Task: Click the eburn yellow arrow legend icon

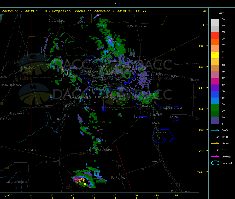Action: tap(215, 144)
